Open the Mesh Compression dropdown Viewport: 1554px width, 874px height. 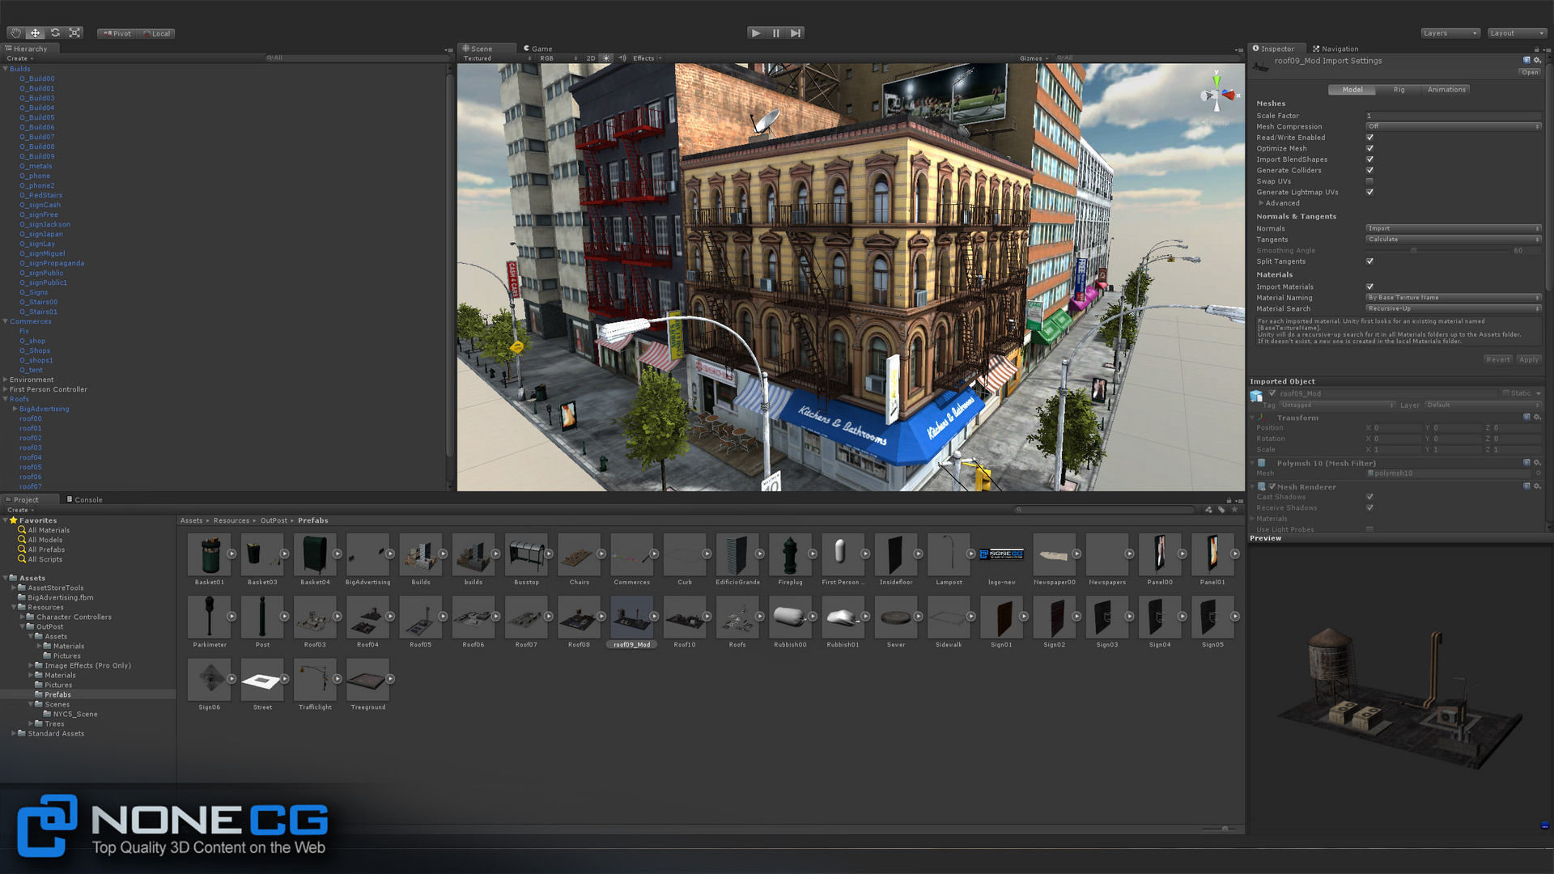point(1453,127)
